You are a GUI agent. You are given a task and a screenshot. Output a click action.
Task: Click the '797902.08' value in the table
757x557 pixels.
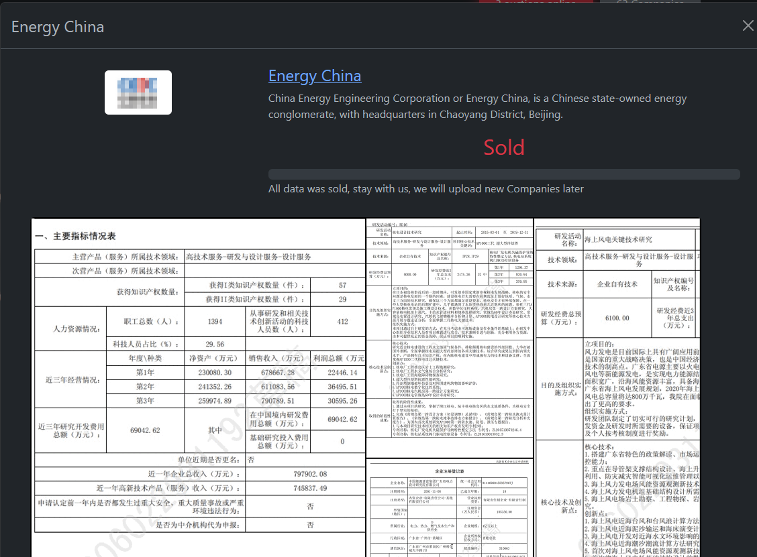(310, 474)
